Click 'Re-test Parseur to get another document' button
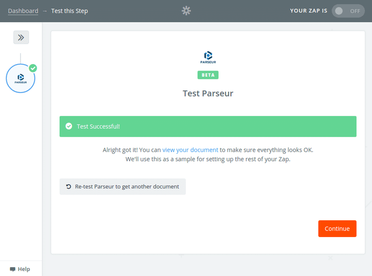 coord(123,187)
